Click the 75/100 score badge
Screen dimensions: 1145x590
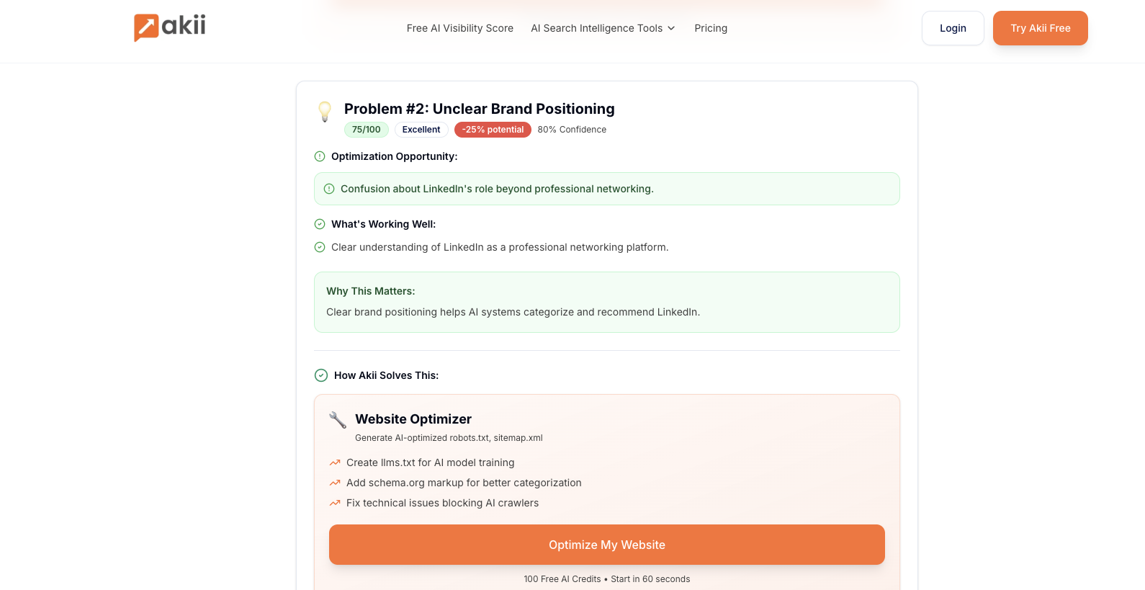(366, 130)
